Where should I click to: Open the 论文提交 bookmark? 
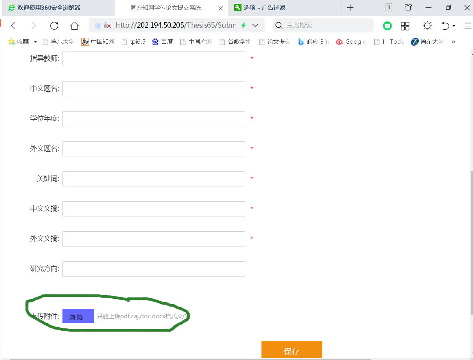coord(274,42)
